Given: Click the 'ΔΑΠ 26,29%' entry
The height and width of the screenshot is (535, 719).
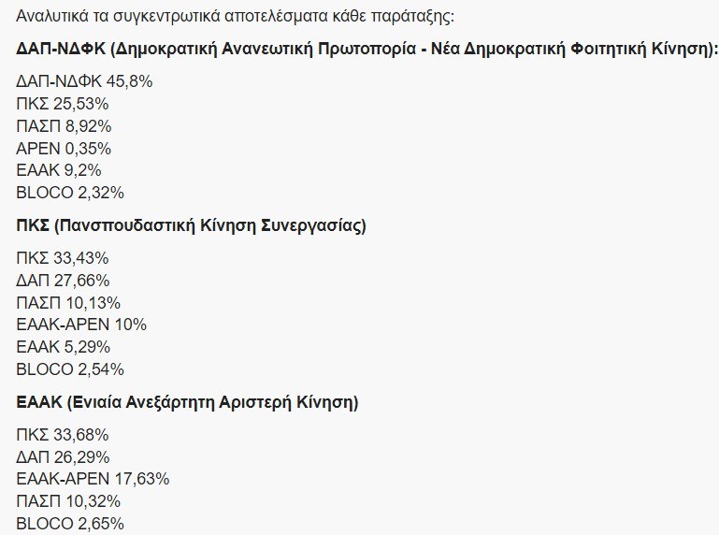Looking at the screenshot, I should 63,457.
